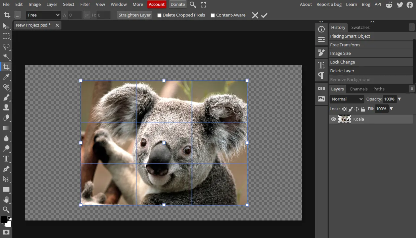Select the Move tool
Screen dimensions: 416x238
(6, 26)
